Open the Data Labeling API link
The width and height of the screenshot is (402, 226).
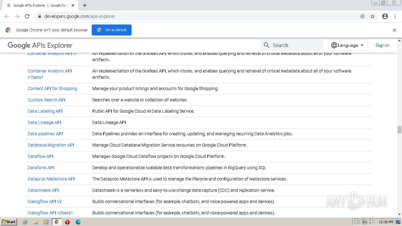coord(45,111)
